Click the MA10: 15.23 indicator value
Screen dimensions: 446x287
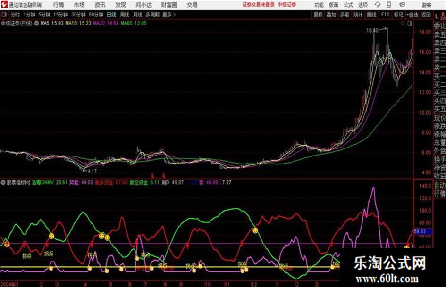tap(78, 23)
